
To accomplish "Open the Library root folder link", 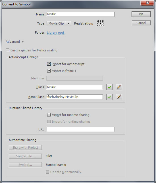I will tap(55, 33).
